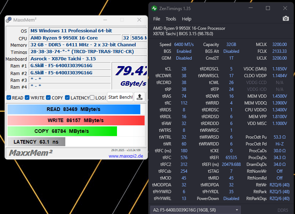Open the memory module A2 dropdown
Image resolution: width=295 pixels, height=214 pixels.
click(x=196, y=210)
